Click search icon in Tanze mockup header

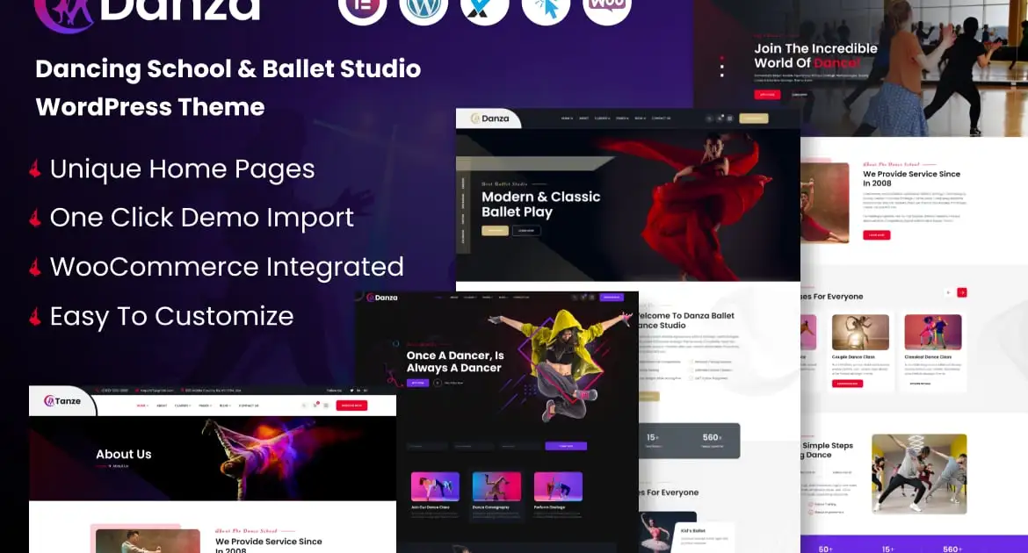click(x=303, y=406)
